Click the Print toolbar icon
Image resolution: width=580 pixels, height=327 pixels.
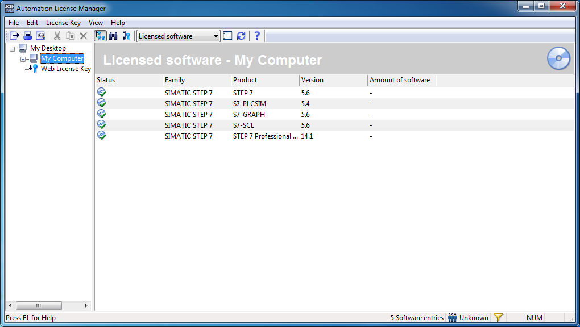(x=28, y=36)
